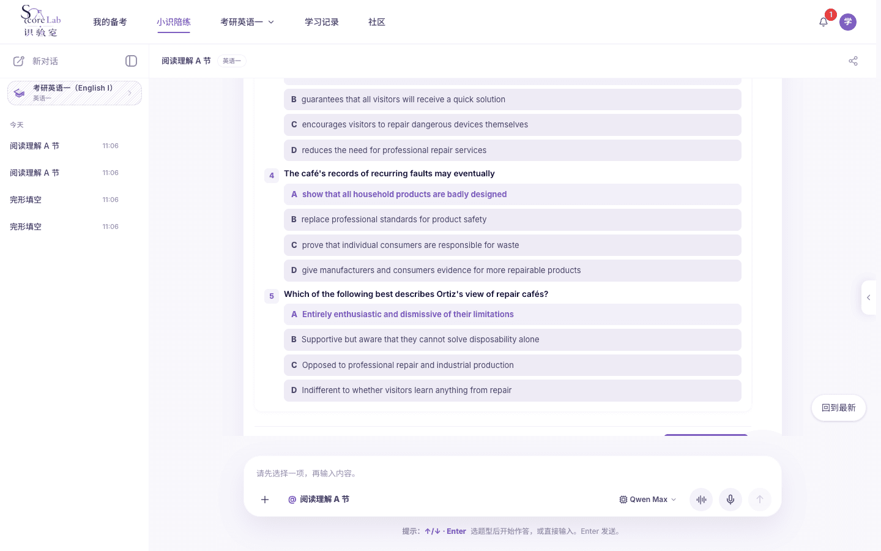Image resolution: width=881 pixels, height=551 pixels.
Task: Click the 英语一 tag in the header
Action: [232, 61]
